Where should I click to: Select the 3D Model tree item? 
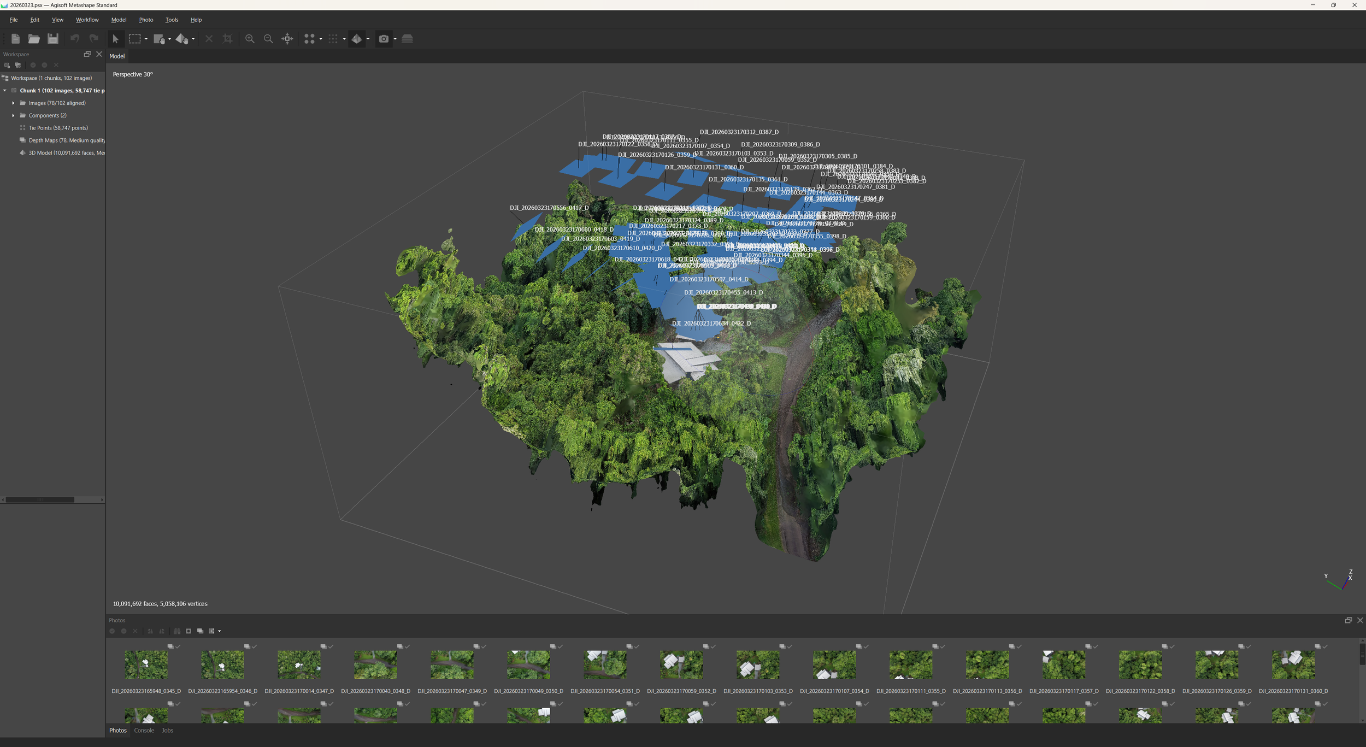[61, 153]
